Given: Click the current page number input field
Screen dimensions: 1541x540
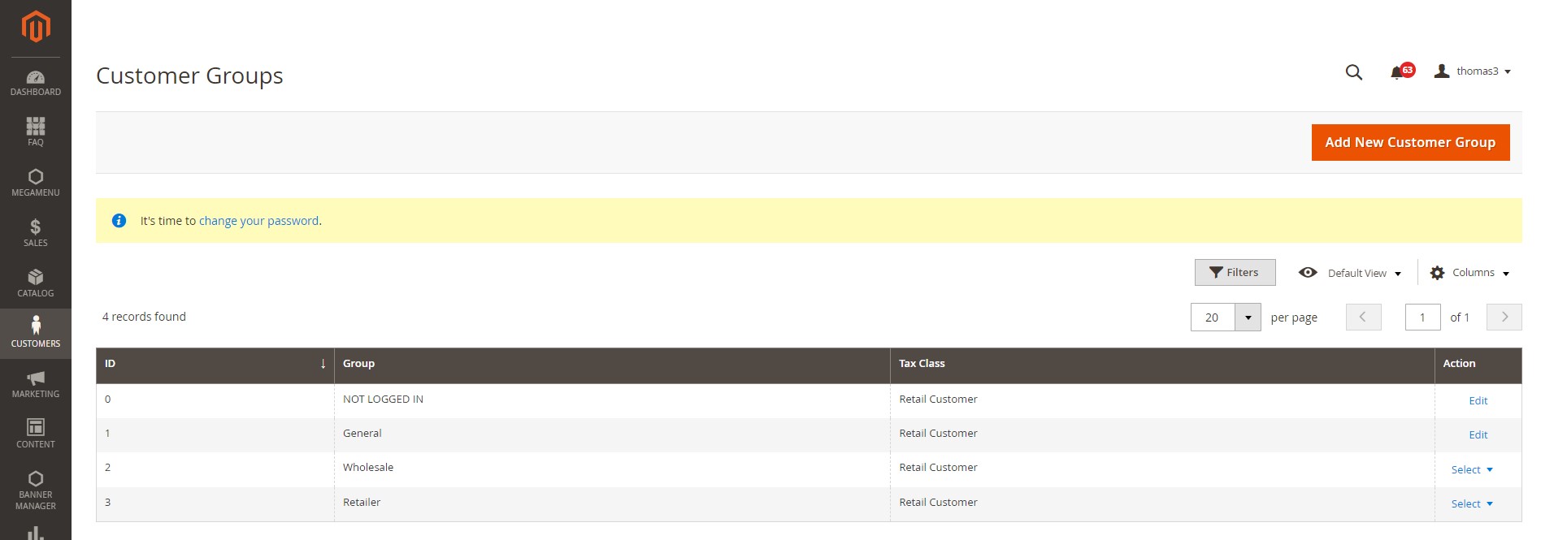Looking at the screenshot, I should [x=1422, y=318].
